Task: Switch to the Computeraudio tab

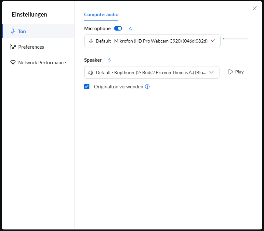Action: 101,15
